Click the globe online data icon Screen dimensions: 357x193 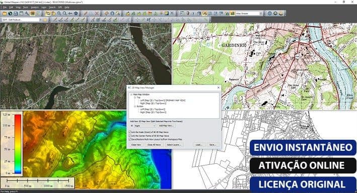click(10, 14)
